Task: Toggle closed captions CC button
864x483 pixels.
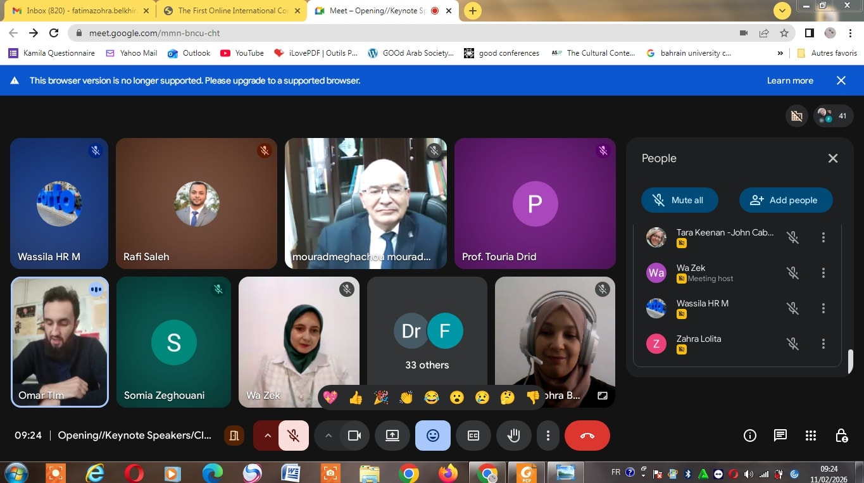Action: 473,436
